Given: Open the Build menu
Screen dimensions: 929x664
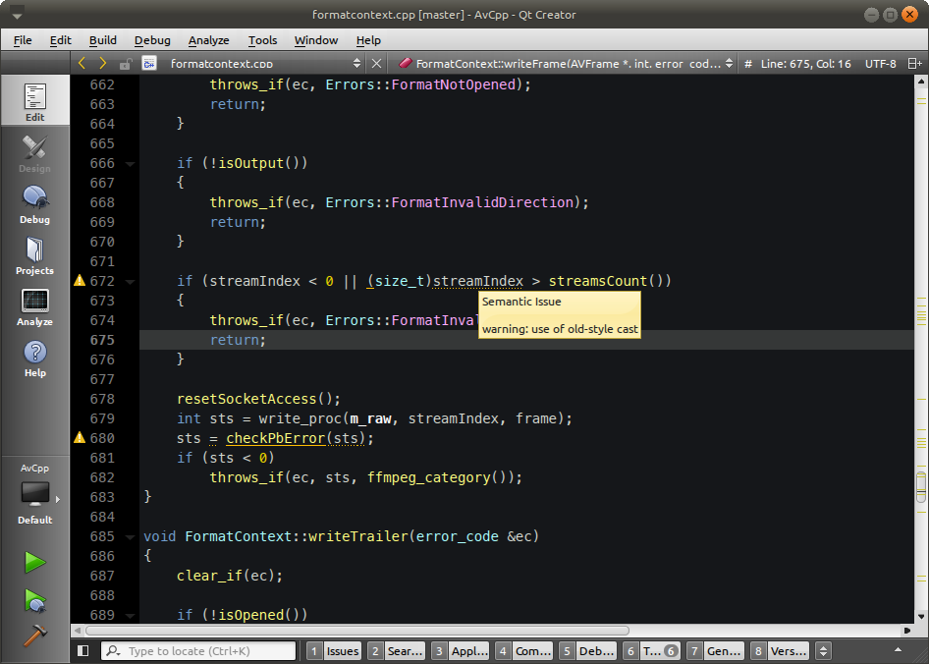Looking at the screenshot, I should 102,40.
